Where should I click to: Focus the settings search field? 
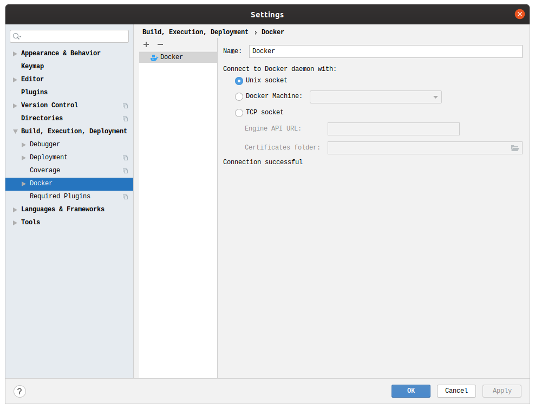coord(69,36)
